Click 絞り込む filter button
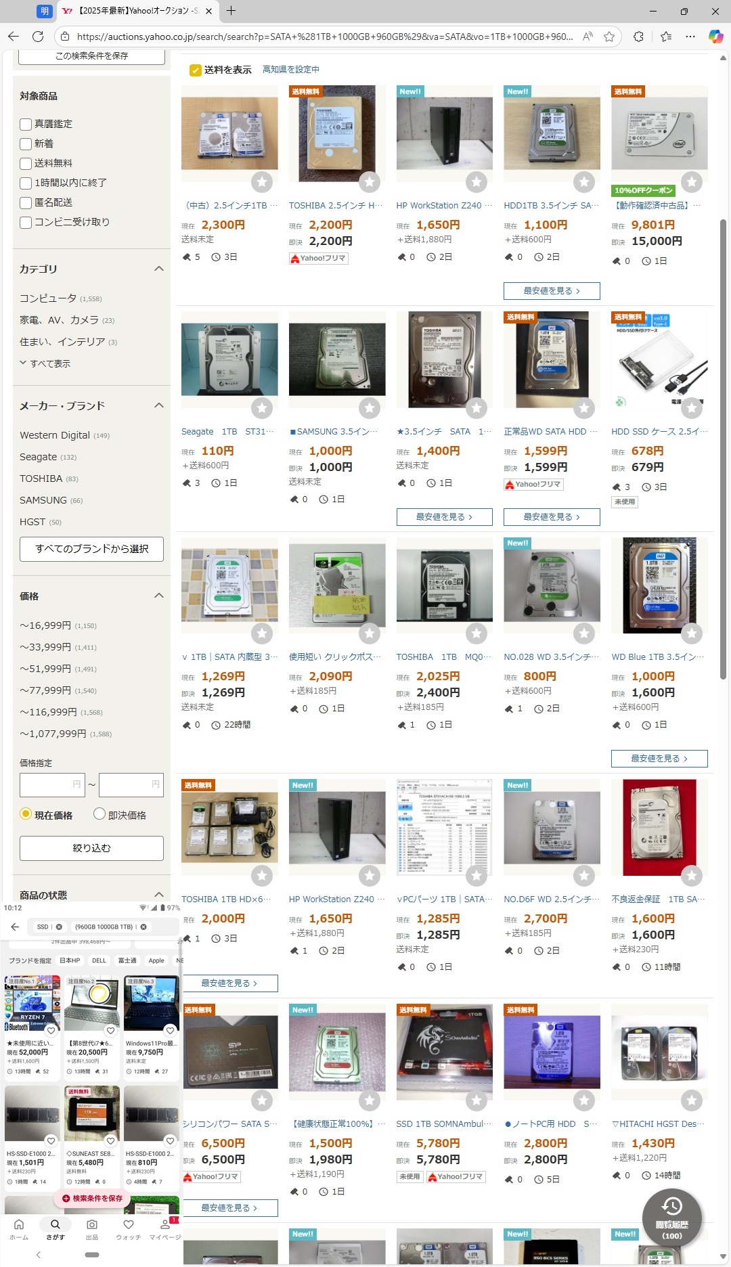Viewport: 731px width, 1267px height. (x=91, y=848)
